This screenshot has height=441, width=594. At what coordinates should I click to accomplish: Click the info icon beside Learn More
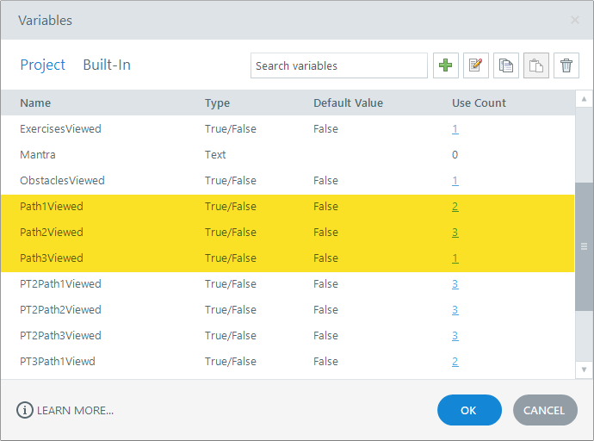24,410
